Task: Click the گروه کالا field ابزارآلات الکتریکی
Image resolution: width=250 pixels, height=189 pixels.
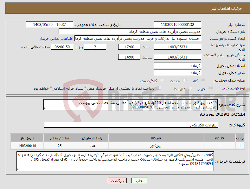Action: point(131,125)
